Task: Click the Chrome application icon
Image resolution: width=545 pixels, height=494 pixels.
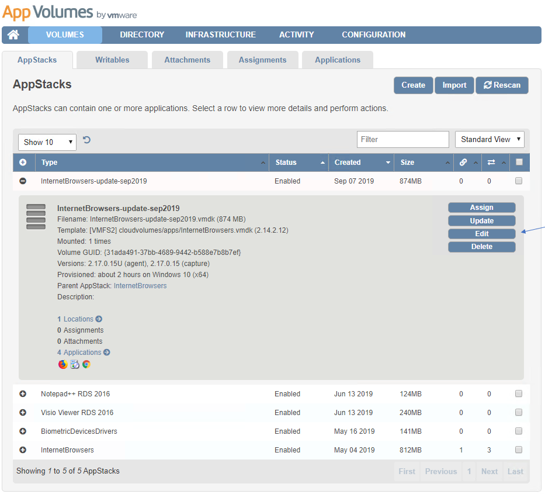Action: point(86,364)
